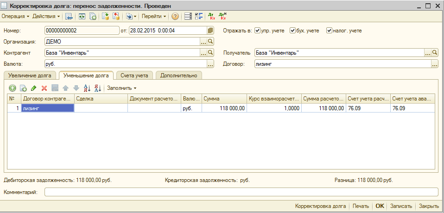Screen dimensions: 444x213
Task: Toggle the упр. учете checkbox
Action: (x=258, y=31)
